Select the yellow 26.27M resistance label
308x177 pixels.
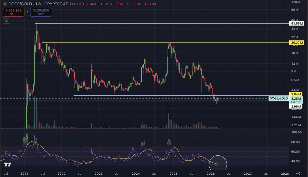coord(297,43)
